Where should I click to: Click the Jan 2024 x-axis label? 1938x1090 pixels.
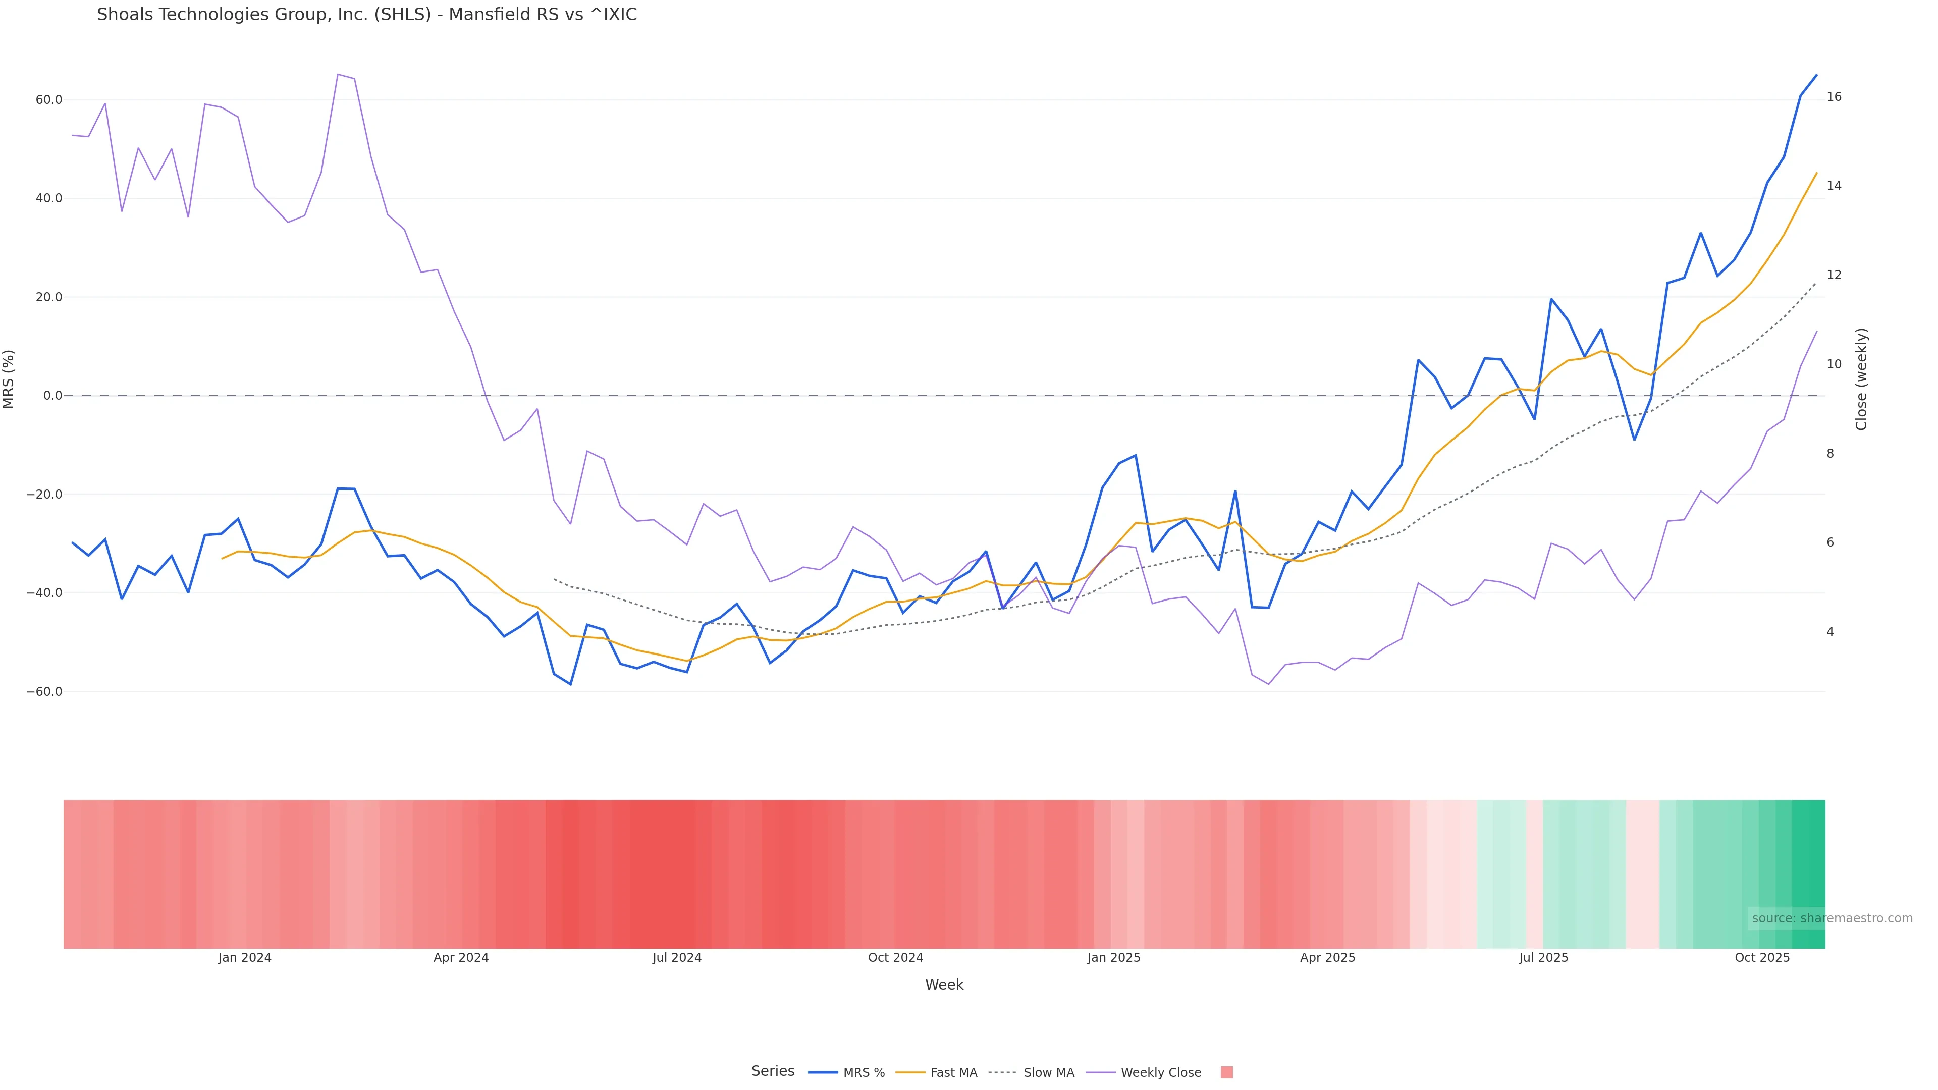[244, 958]
